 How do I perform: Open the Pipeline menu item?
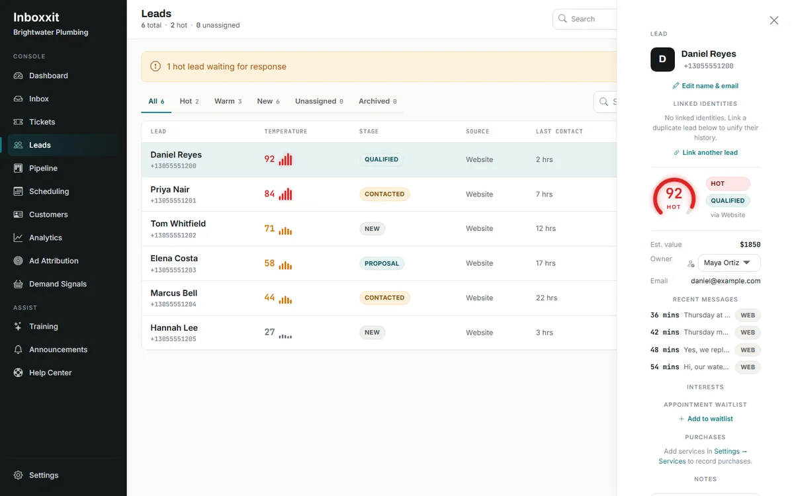pos(63,168)
